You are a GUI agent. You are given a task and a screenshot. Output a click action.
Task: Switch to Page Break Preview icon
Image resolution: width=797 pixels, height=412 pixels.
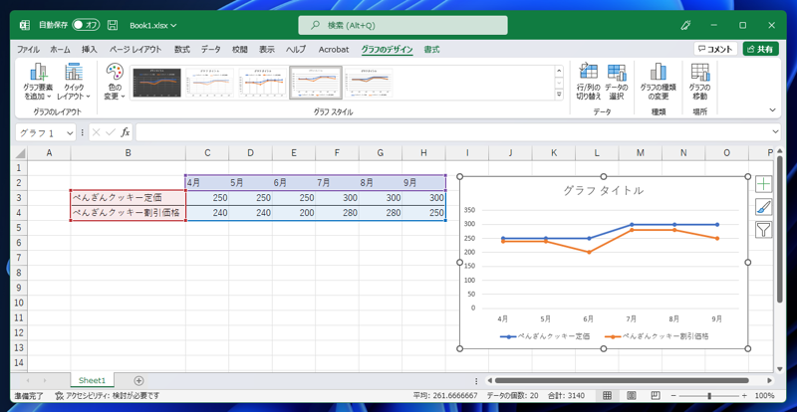click(x=656, y=395)
